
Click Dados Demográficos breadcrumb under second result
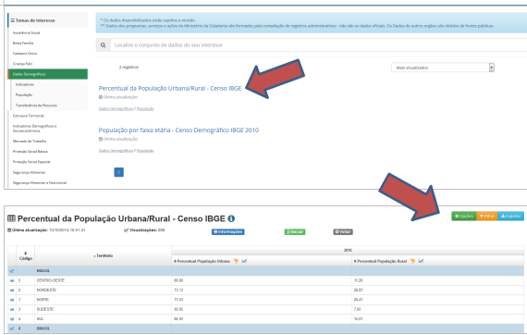click(x=116, y=151)
